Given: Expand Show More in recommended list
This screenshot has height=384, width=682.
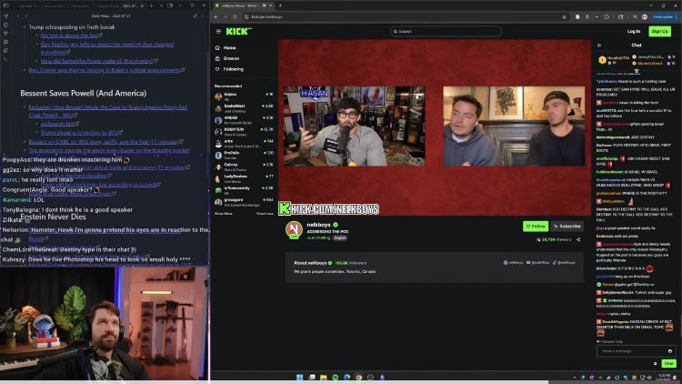Looking at the screenshot, I should (223, 214).
